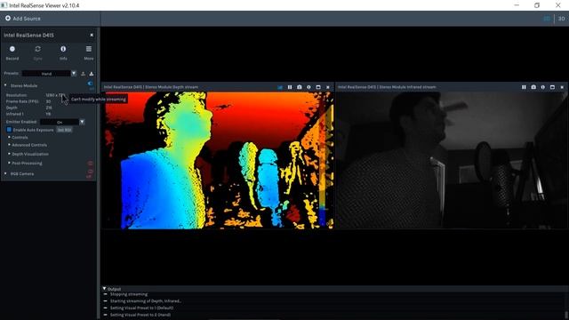The height and width of the screenshot is (320, 569).
Task: Click the Infrared 1 format value Y8
Action: click(48, 114)
